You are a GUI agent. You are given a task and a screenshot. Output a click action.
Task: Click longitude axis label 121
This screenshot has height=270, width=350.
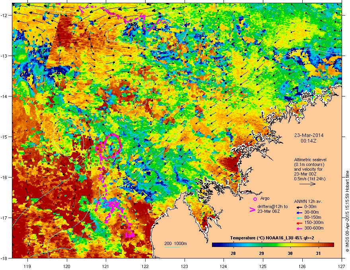106,266
